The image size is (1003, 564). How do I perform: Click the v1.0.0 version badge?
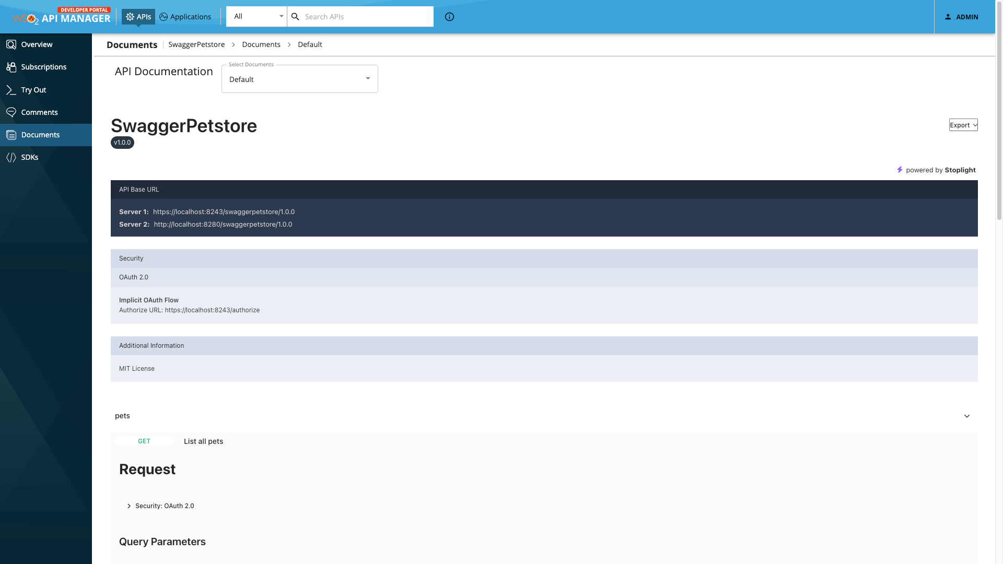122,143
